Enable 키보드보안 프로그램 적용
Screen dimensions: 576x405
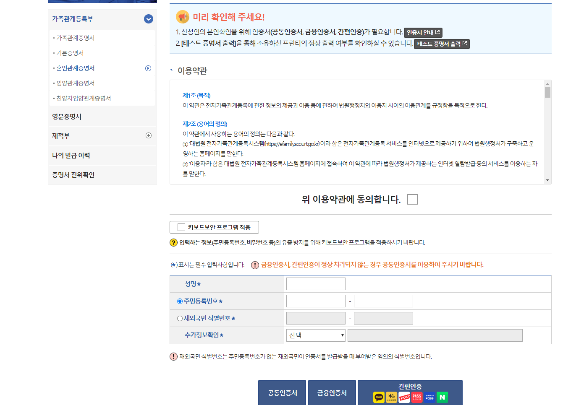pos(181,227)
